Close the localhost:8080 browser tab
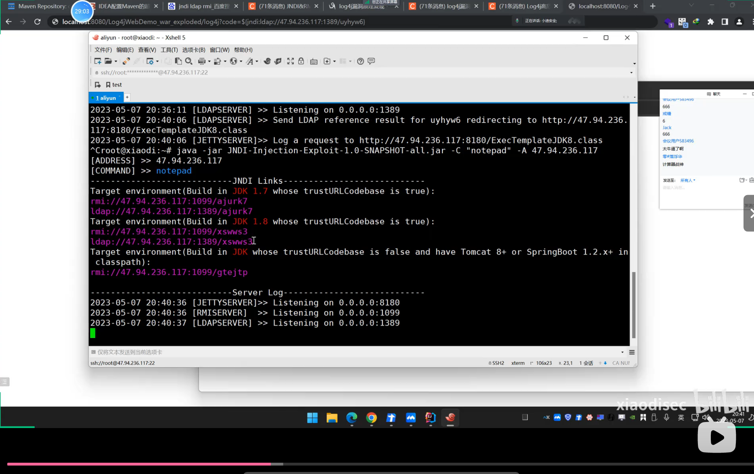Screen dimensions: 754x474 [636, 6]
